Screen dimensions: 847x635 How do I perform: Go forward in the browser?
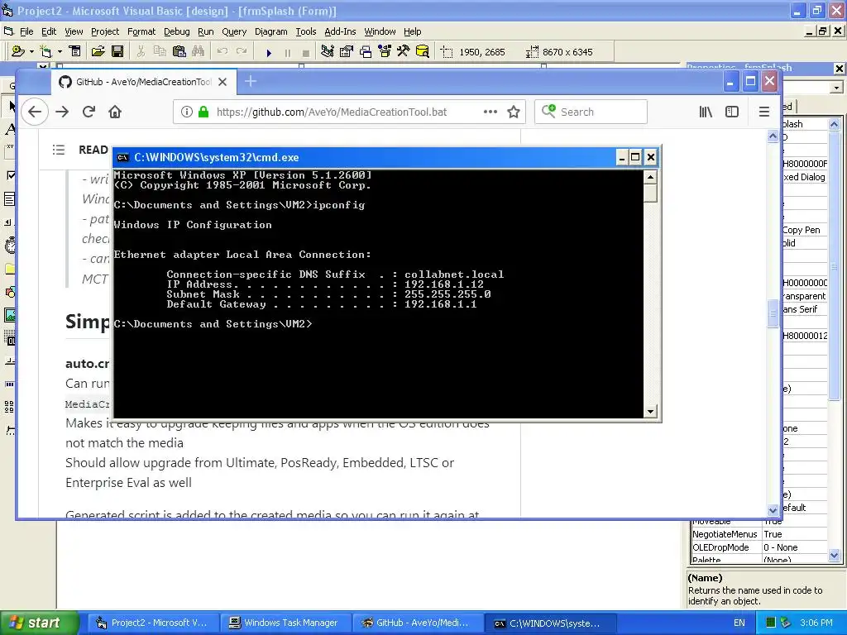62,112
